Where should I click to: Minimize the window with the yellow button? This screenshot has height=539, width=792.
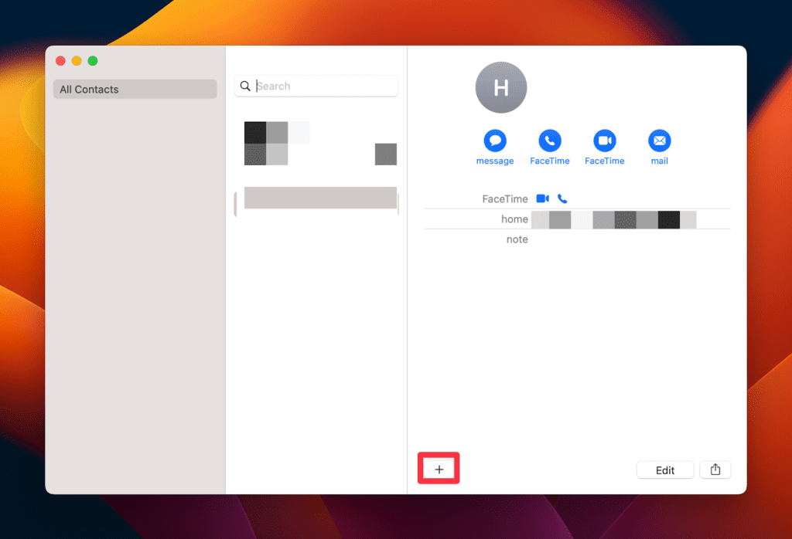77,61
